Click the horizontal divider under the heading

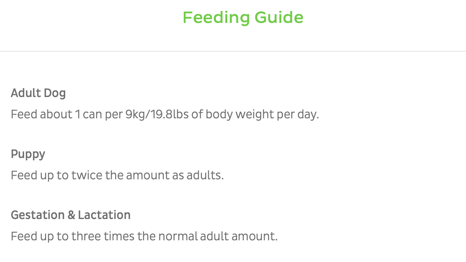click(x=233, y=51)
